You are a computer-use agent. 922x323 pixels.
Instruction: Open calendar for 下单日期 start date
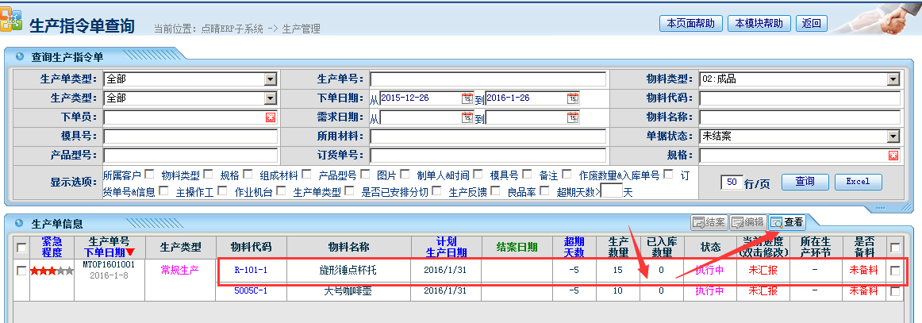(x=467, y=98)
